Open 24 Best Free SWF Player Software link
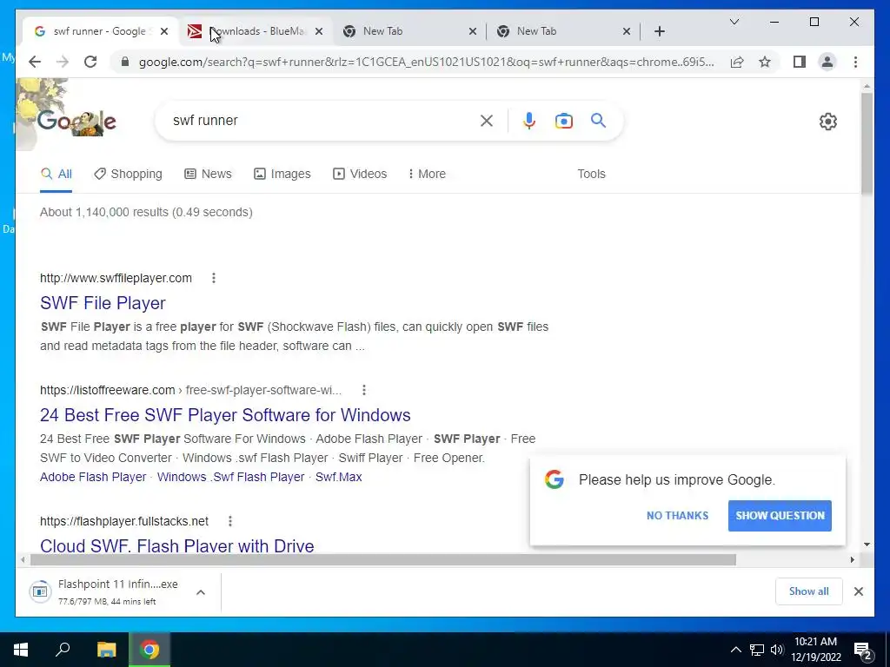The height and width of the screenshot is (667, 890). [225, 415]
